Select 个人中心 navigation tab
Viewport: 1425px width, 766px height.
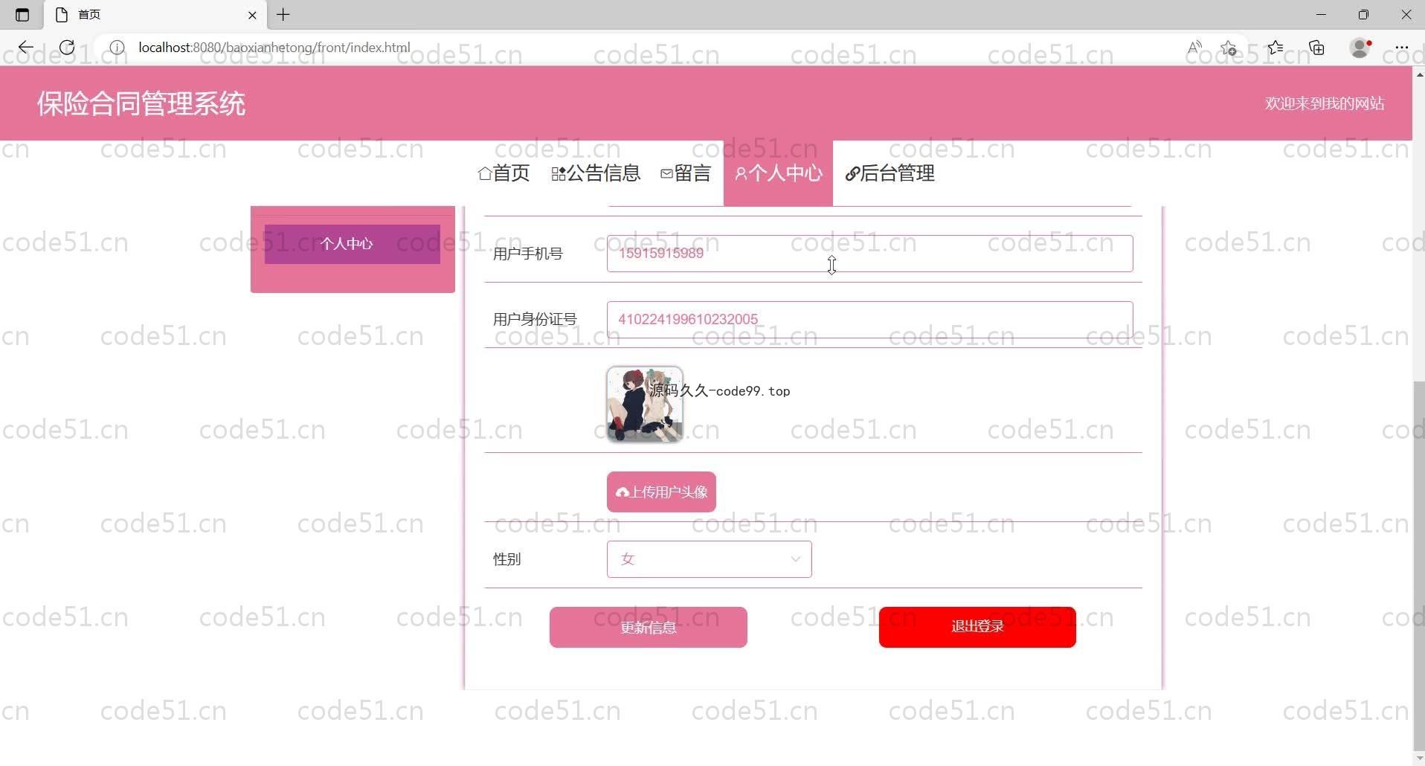778,173
